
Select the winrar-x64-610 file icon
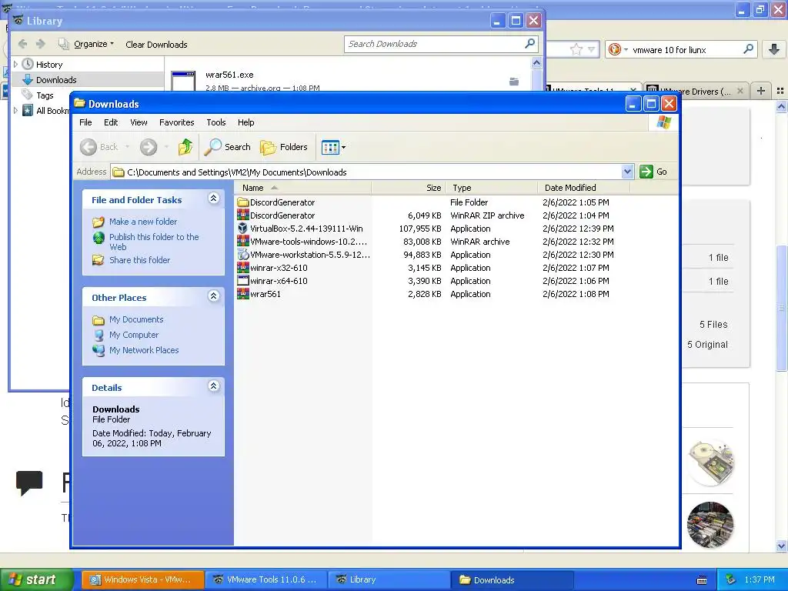[x=243, y=280]
